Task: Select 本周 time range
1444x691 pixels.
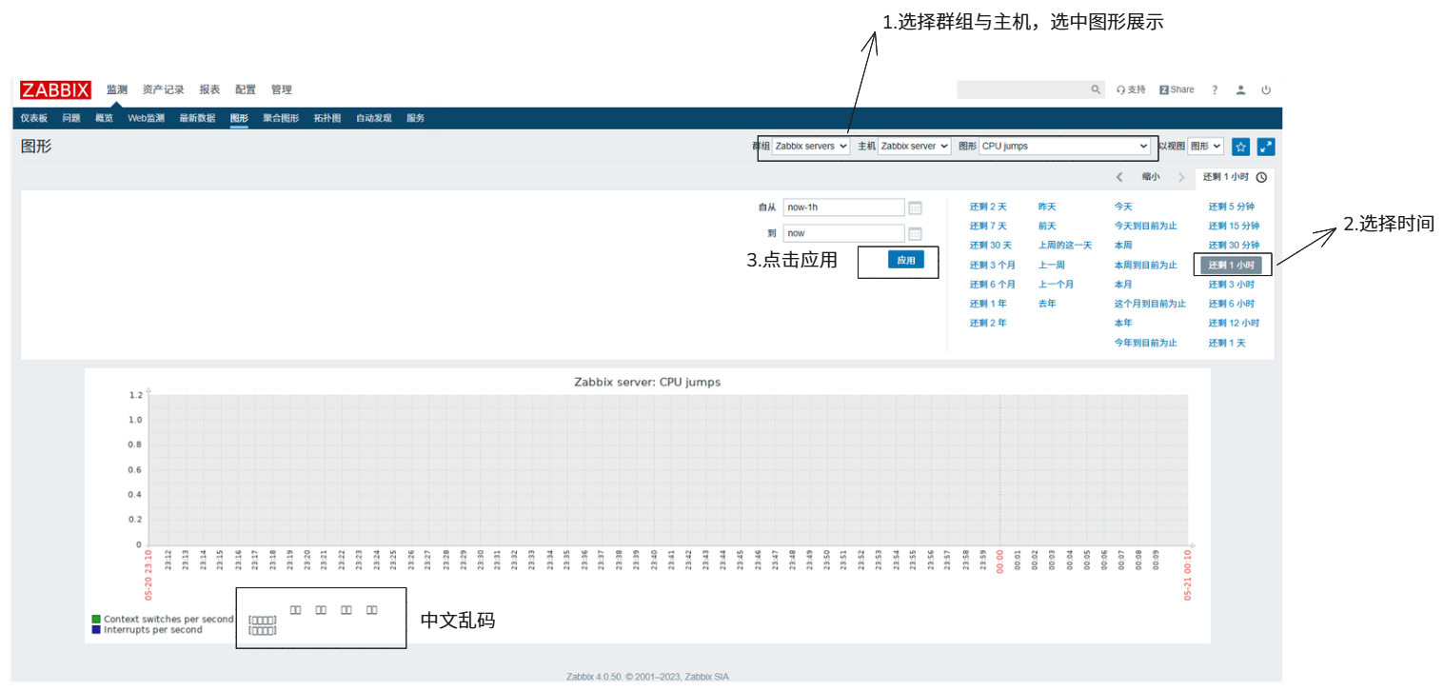Action: coord(1123,246)
